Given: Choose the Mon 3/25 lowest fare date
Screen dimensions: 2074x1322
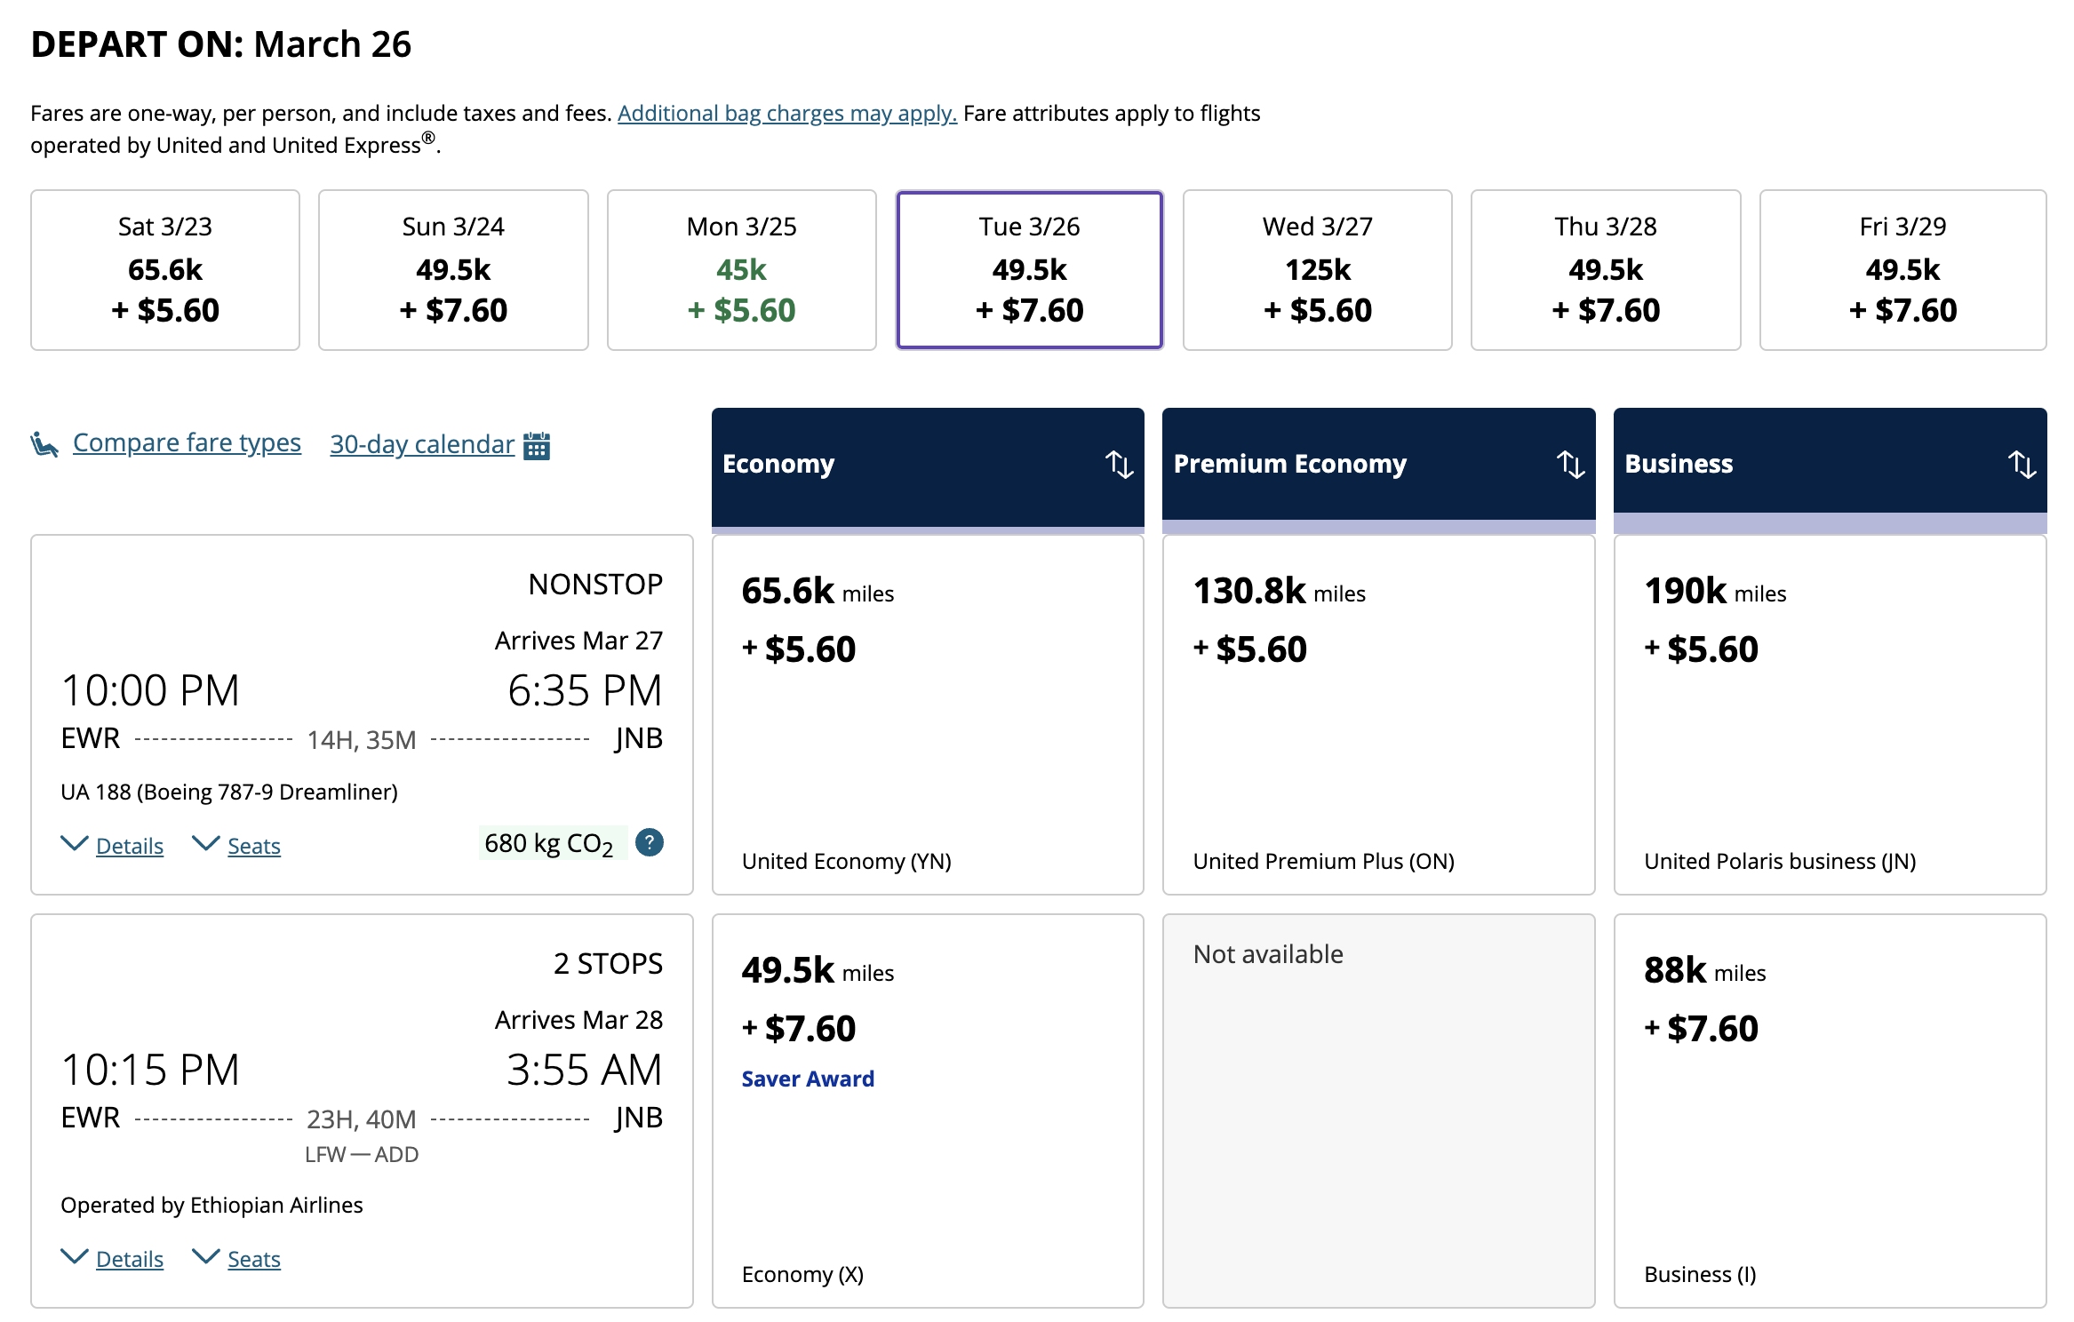Looking at the screenshot, I should [x=741, y=270].
